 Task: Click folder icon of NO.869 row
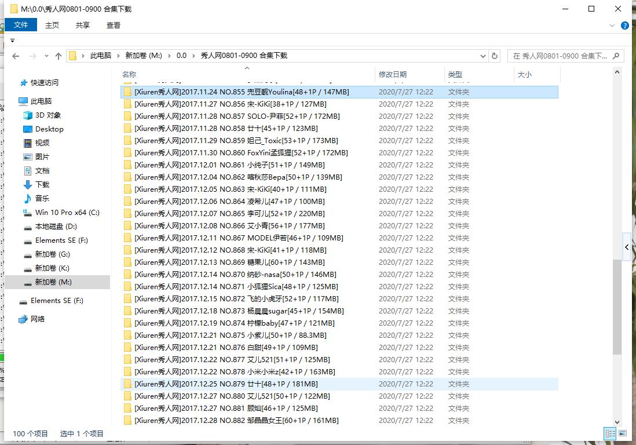pos(127,262)
